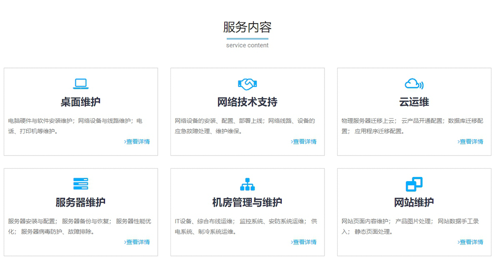Click the 云运维 title text
Image resolution: width=495 pixels, height=276 pixels.
coord(414,102)
